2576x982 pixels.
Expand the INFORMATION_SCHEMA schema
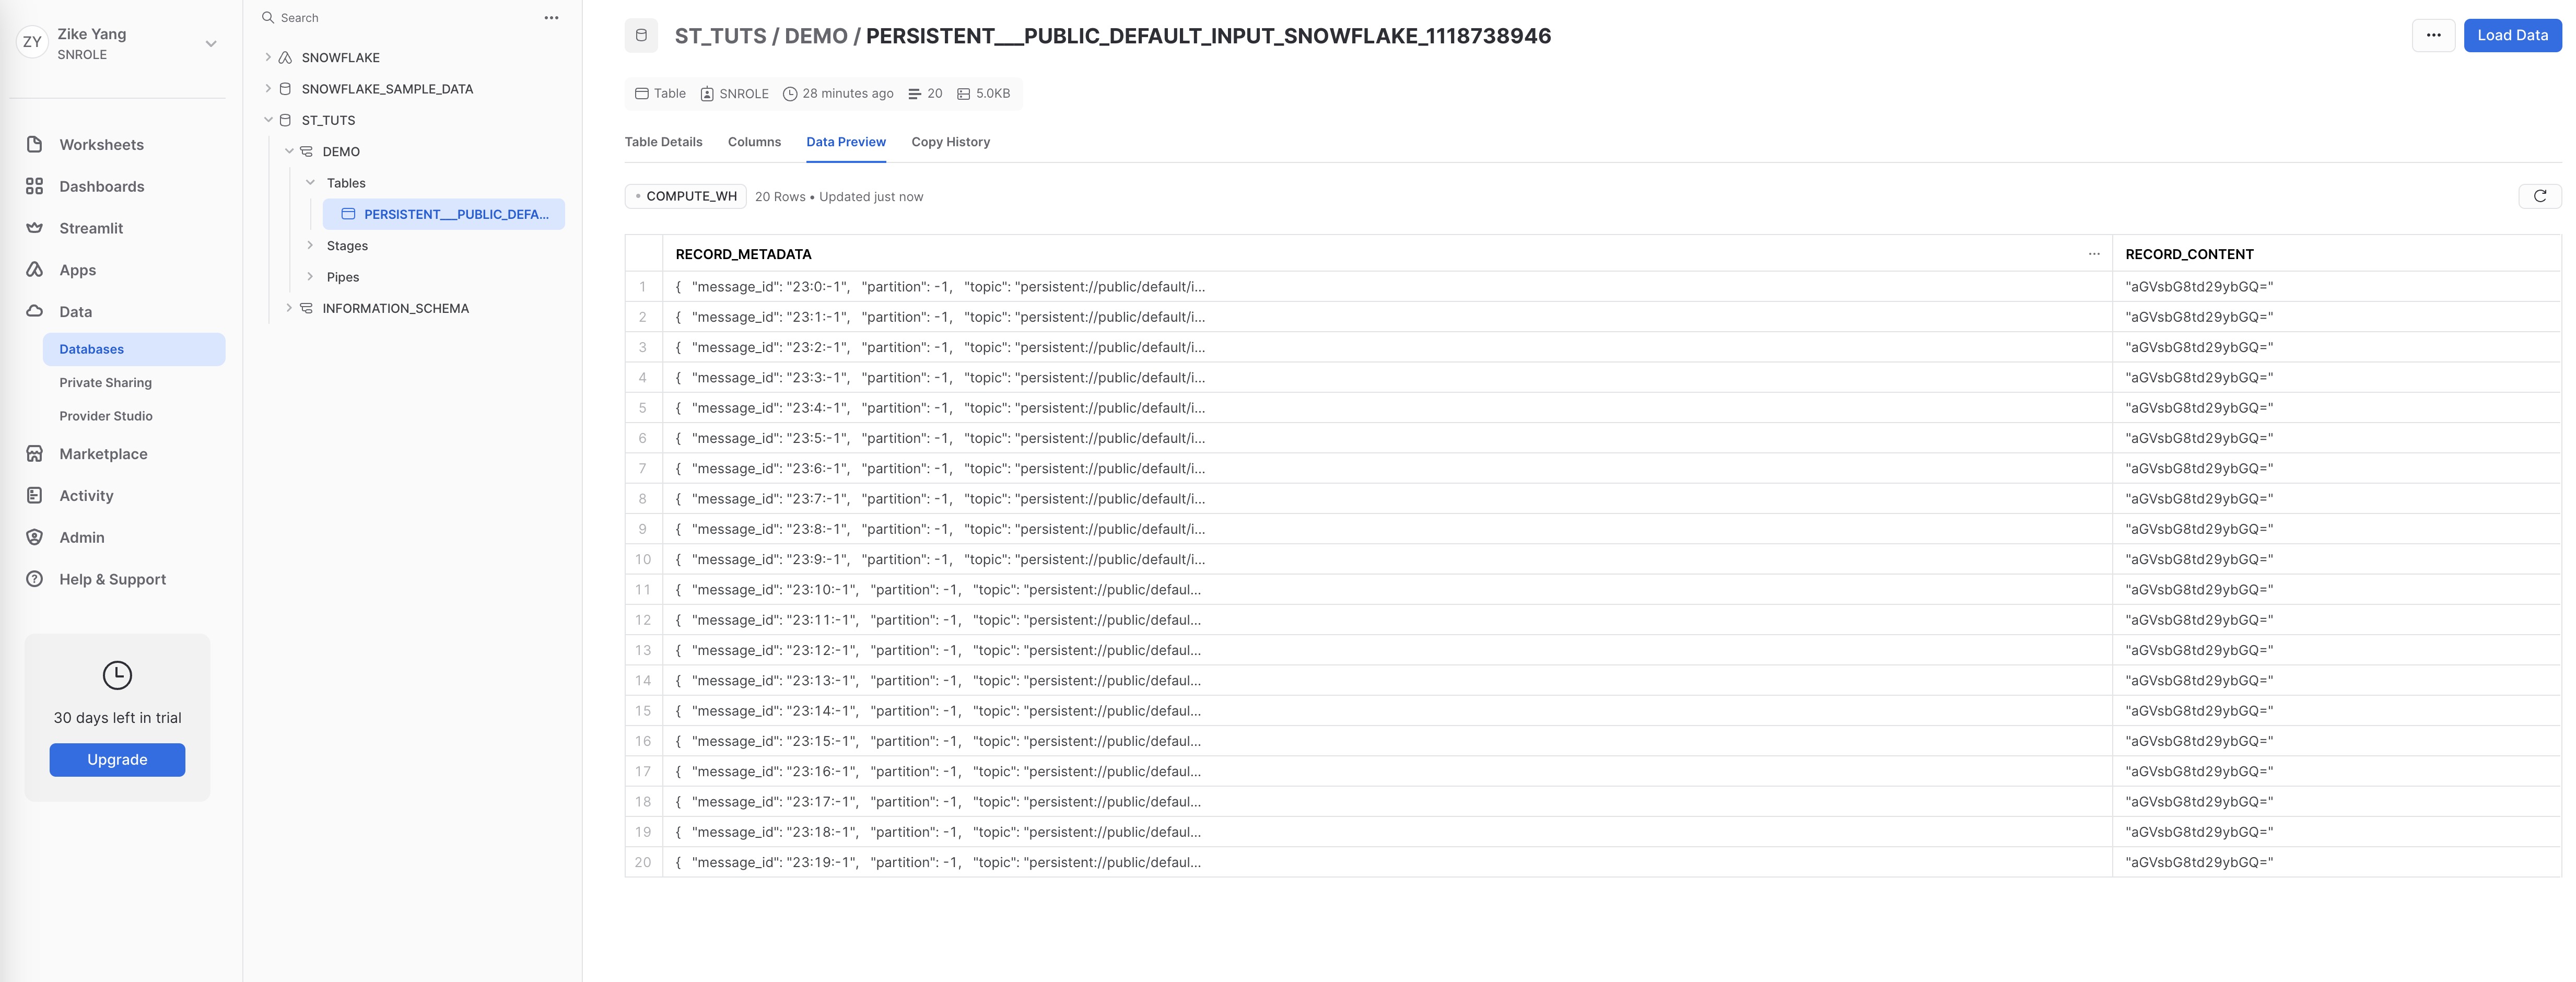[289, 308]
